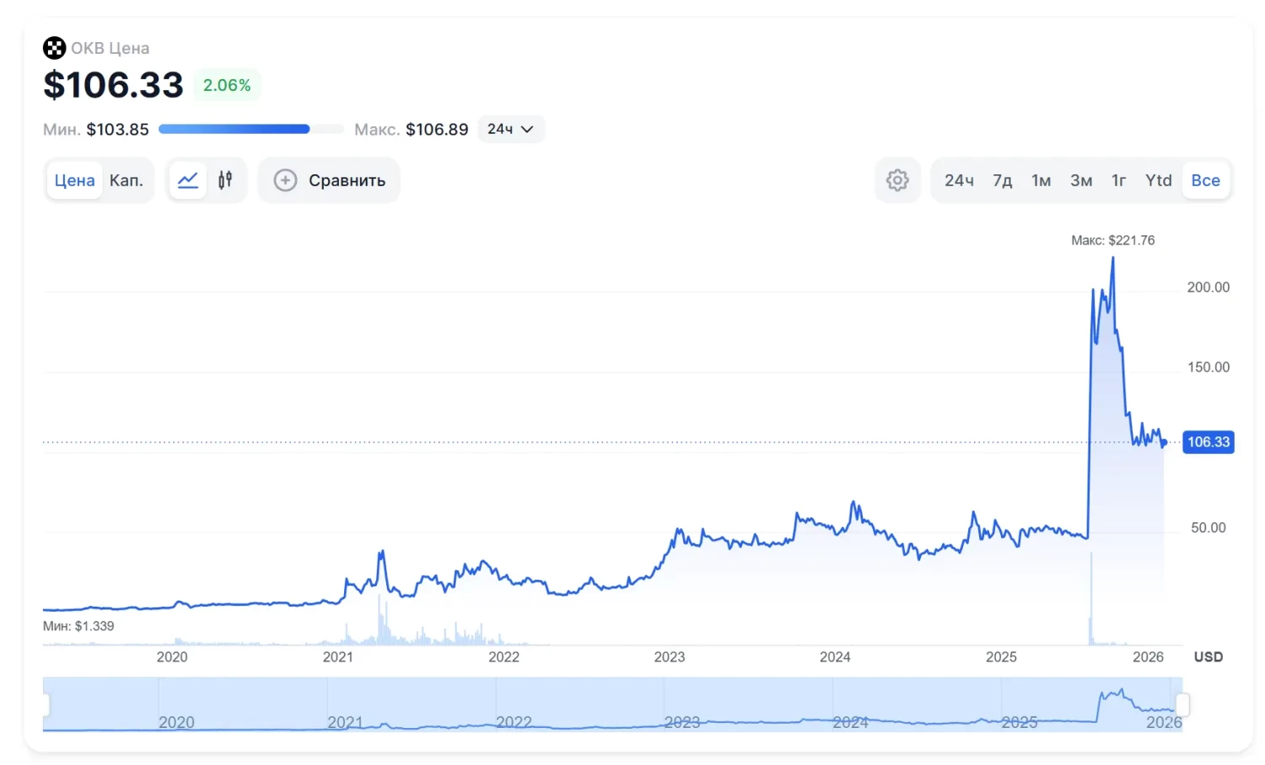The image size is (1265, 765).
Task: Select the 7д time range tab
Action: point(1002,180)
